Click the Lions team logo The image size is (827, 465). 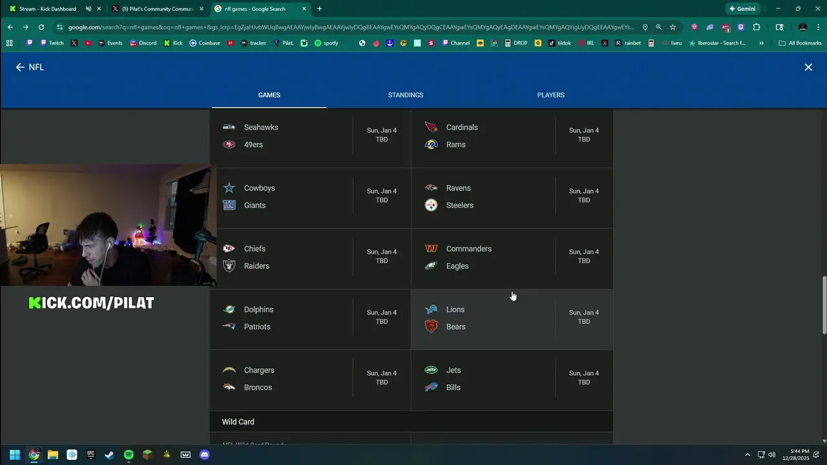(x=431, y=309)
